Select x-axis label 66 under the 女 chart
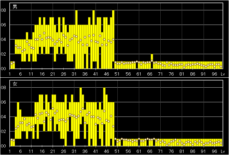Image resolution: width=229 pixels, height=155 pixels. 150,151
